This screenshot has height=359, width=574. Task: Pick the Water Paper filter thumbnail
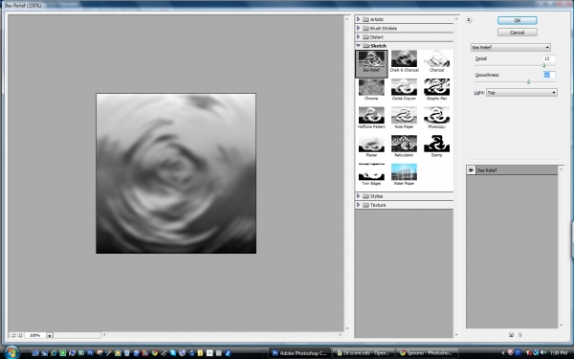pyautogui.click(x=404, y=171)
